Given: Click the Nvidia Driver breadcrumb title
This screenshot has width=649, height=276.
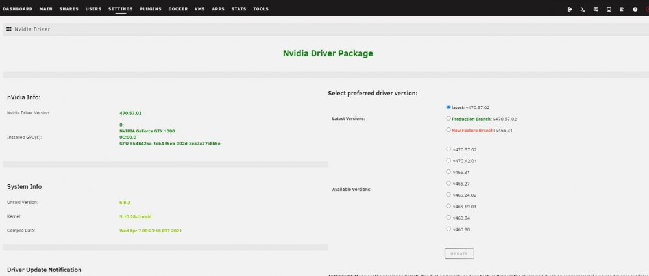Looking at the screenshot, I should tap(32, 29).
